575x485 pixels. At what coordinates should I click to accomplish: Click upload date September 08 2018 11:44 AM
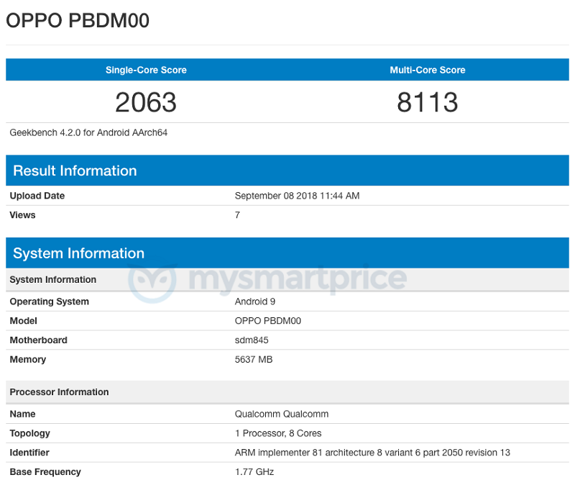[297, 196]
